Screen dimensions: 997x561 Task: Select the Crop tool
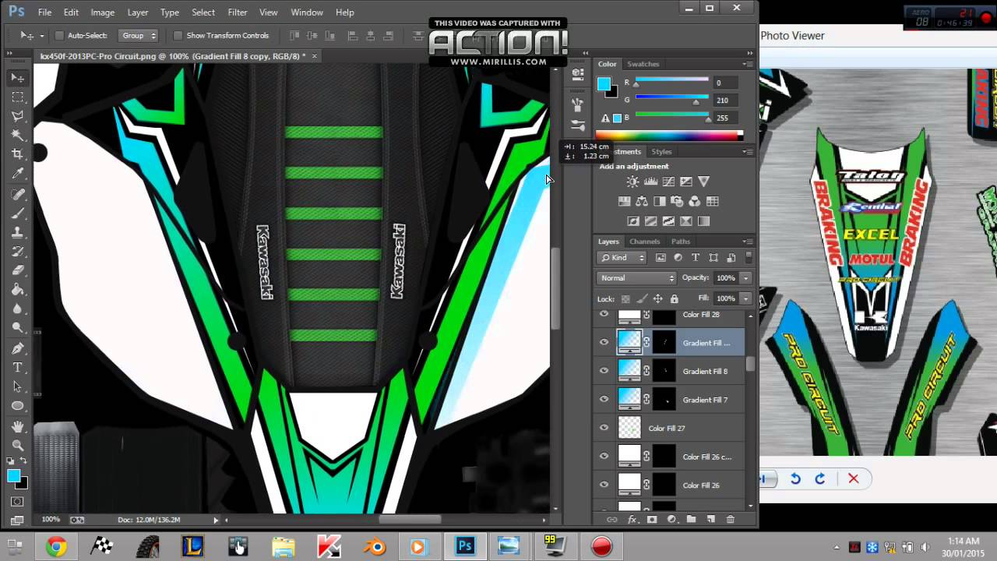coord(17,154)
